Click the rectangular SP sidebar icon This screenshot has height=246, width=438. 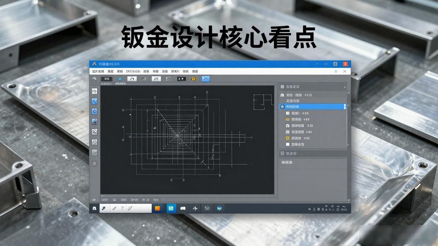[94, 152]
